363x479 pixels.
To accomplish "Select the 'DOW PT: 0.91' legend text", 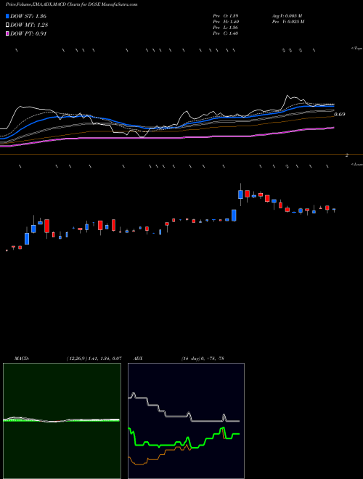I will coord(28,34).
